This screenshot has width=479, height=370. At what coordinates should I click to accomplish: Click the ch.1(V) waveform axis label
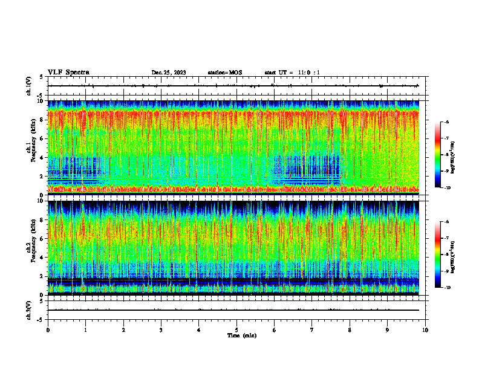28,86
